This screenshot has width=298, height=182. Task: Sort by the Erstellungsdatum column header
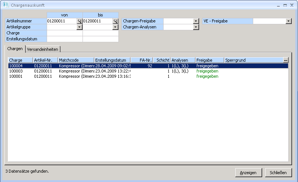(x=112, y=60)
